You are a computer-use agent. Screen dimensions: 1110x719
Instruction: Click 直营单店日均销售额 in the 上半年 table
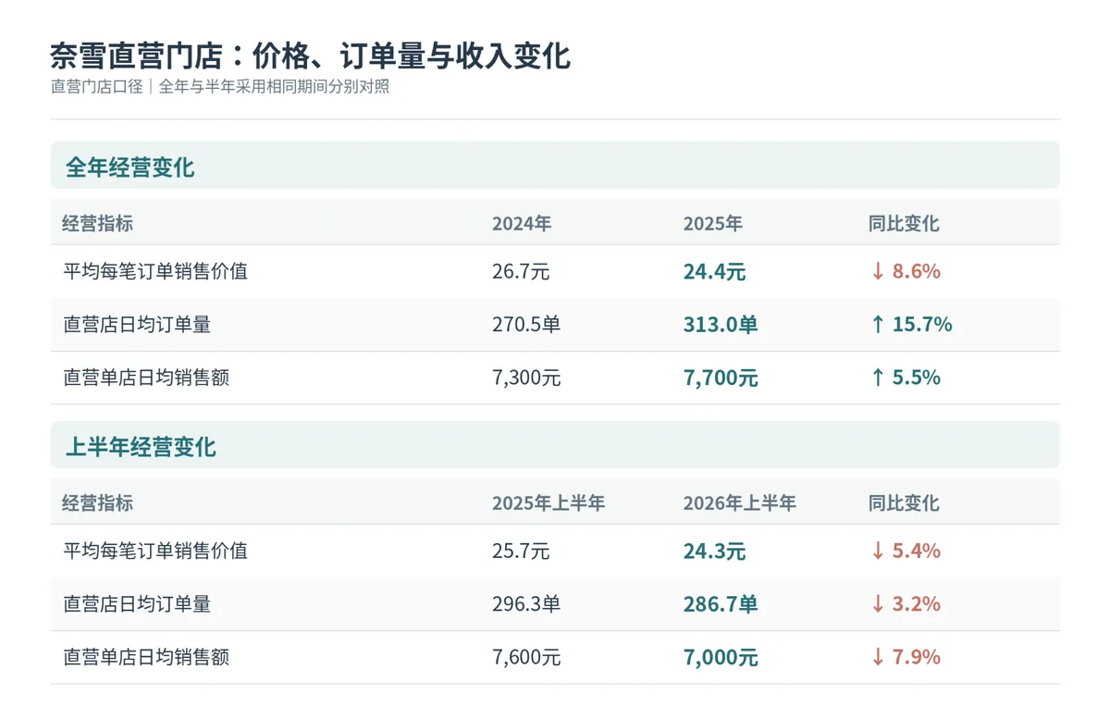pyautogui.click(x=146, y=657)
